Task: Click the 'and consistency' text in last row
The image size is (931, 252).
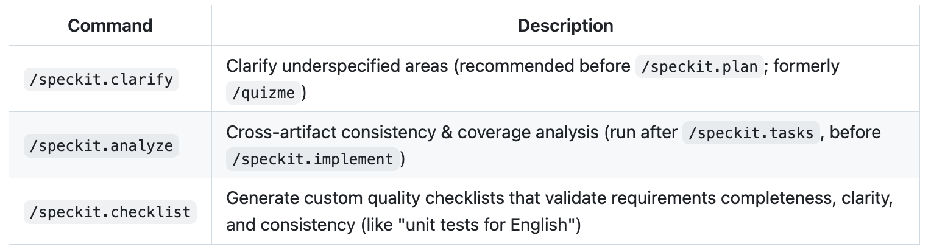Action: [287, 226]
